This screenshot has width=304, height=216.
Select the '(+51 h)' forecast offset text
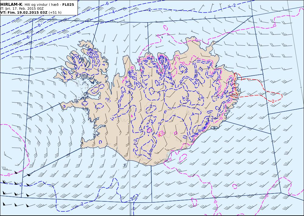coord(55,12)
